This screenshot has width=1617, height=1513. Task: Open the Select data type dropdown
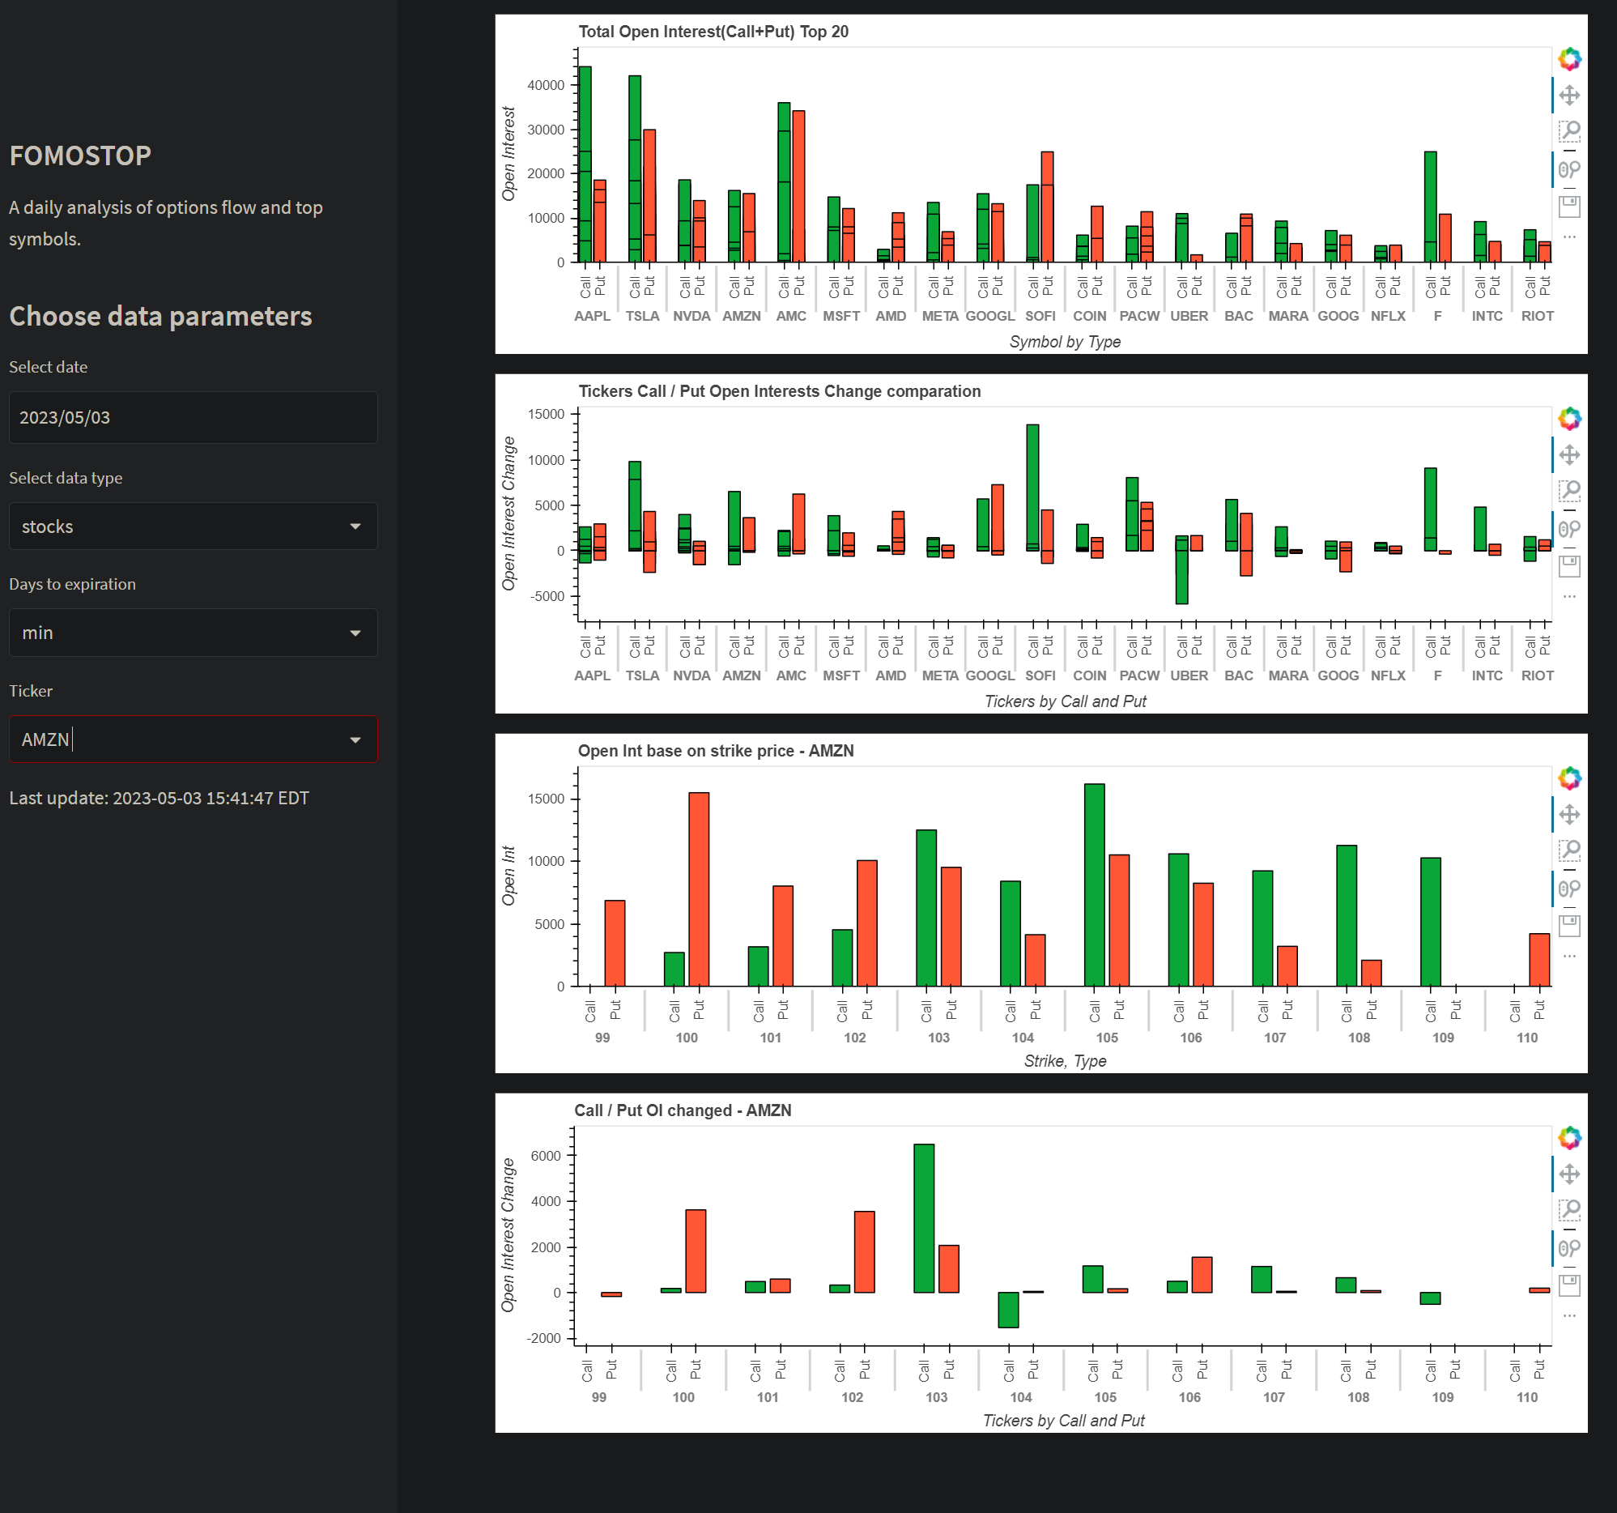pos(193,526)
